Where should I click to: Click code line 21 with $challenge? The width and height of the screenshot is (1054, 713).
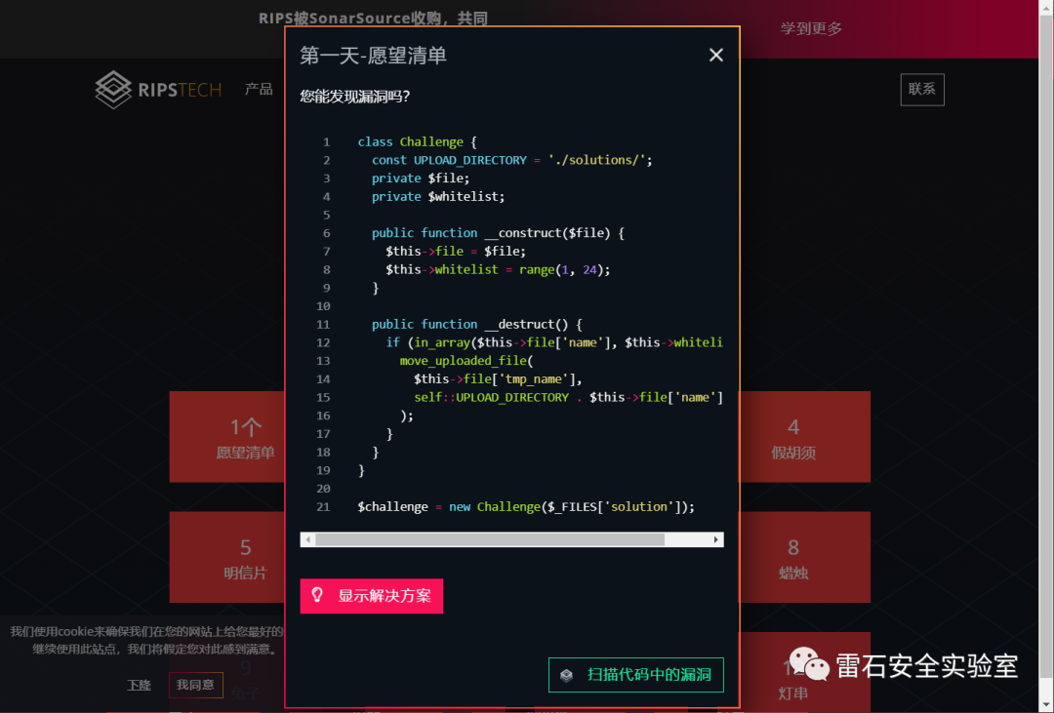pyautogui.click(x=526, y=507)
